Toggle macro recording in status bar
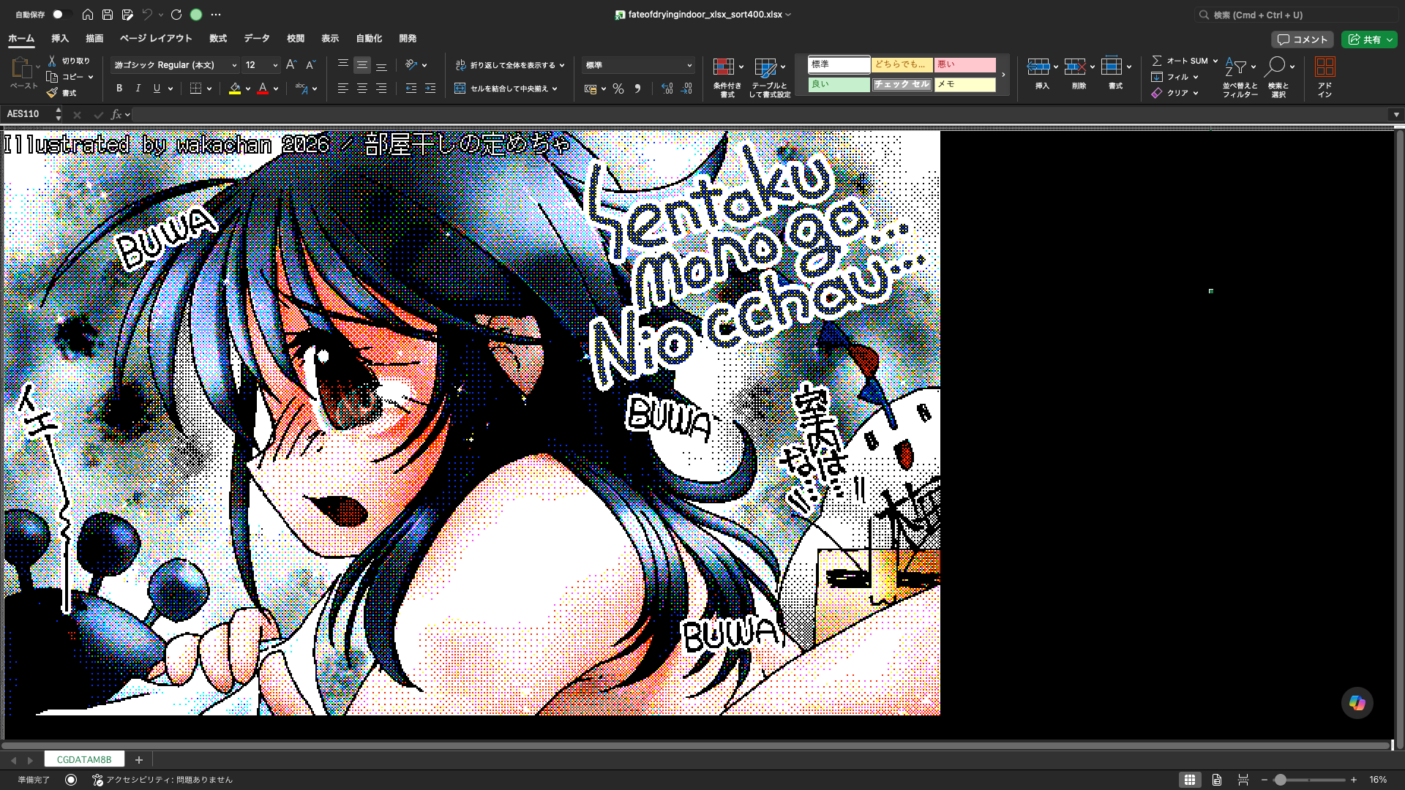 click(71, 780)
